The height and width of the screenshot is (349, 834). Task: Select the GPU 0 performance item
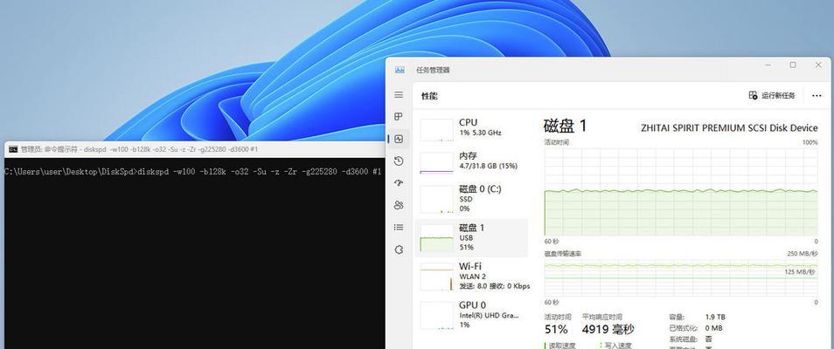tap(471, 314)
